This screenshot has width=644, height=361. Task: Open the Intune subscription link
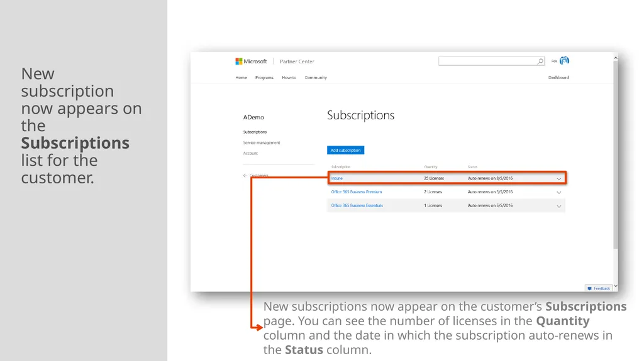(x=337, y=178)
